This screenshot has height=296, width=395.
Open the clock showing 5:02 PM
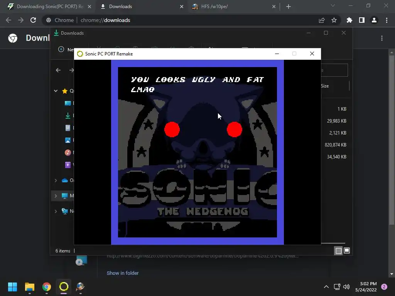click(x=366, y=287)
